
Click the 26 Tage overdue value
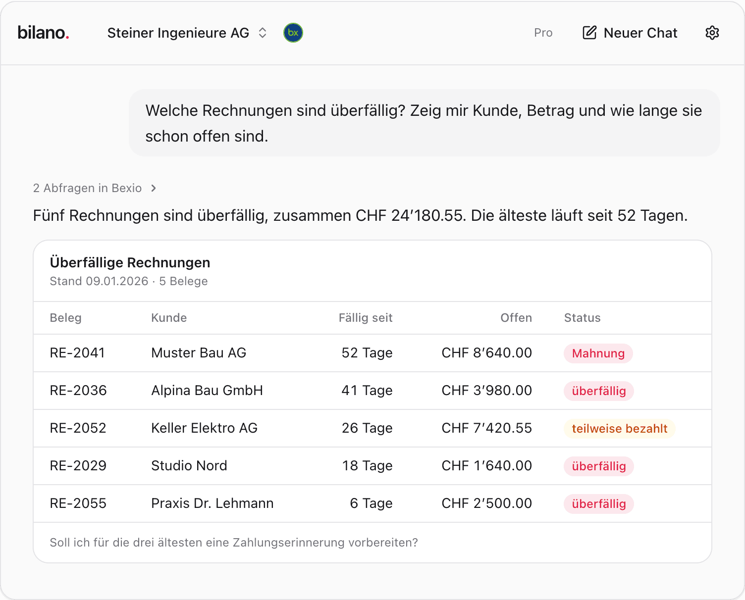click(x=367, y=428)
